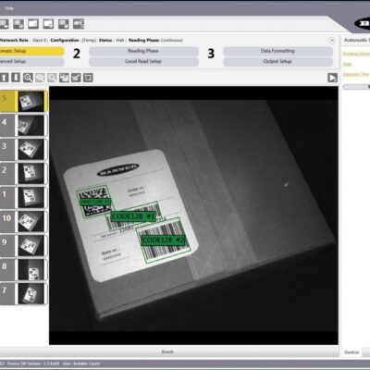Open the Data Formatting step
Screen dimensions: 370x370
[277, 51]
